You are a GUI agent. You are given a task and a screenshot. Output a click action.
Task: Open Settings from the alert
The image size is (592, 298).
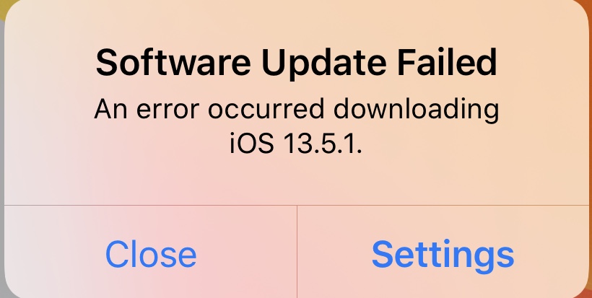click(x=443, y=252)
